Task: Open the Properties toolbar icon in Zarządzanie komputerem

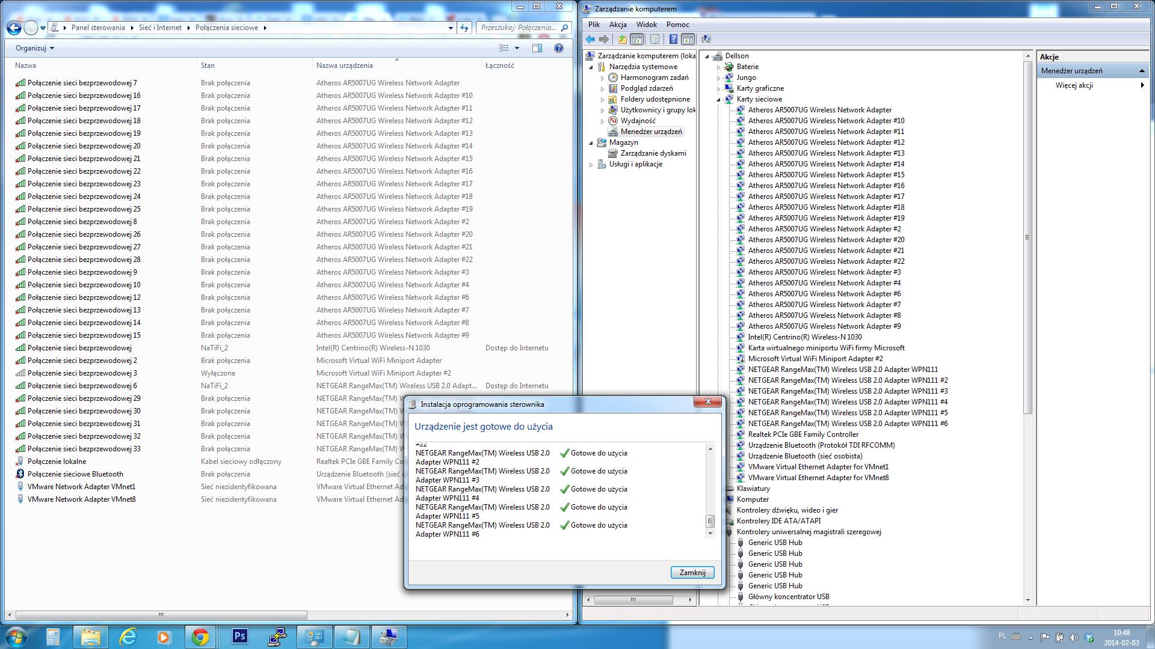Action: point(654,39)
